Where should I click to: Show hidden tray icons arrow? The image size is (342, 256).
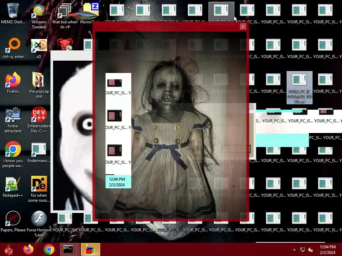[295, 250]
